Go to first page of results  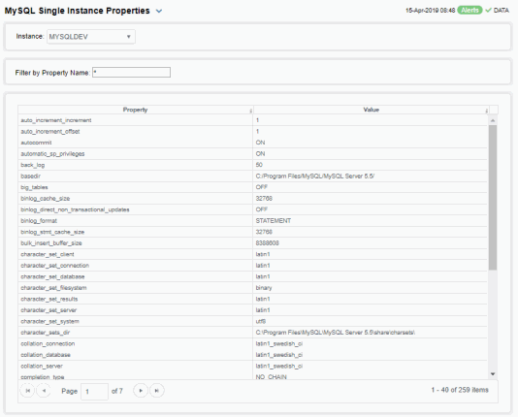[x=27, y=391]
